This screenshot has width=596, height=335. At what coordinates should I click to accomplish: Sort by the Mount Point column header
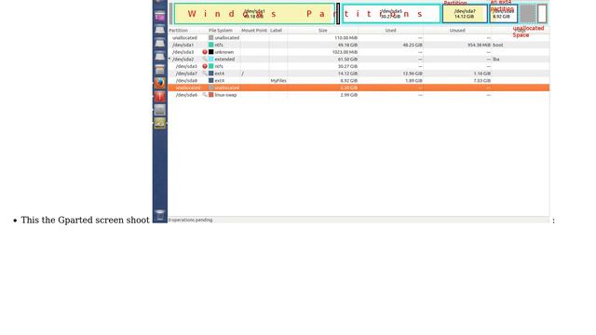254,31
